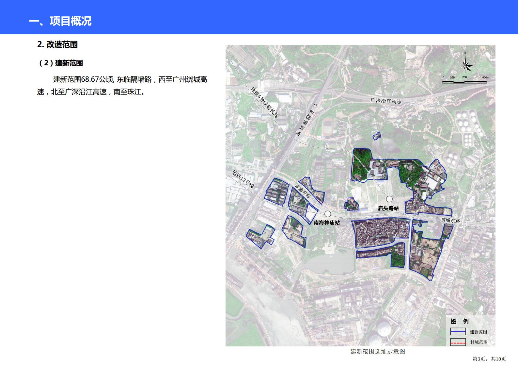Screen dimensions: 518x367
Task: Click the page number 第3页，共10页
Action: tap(489, 359)
